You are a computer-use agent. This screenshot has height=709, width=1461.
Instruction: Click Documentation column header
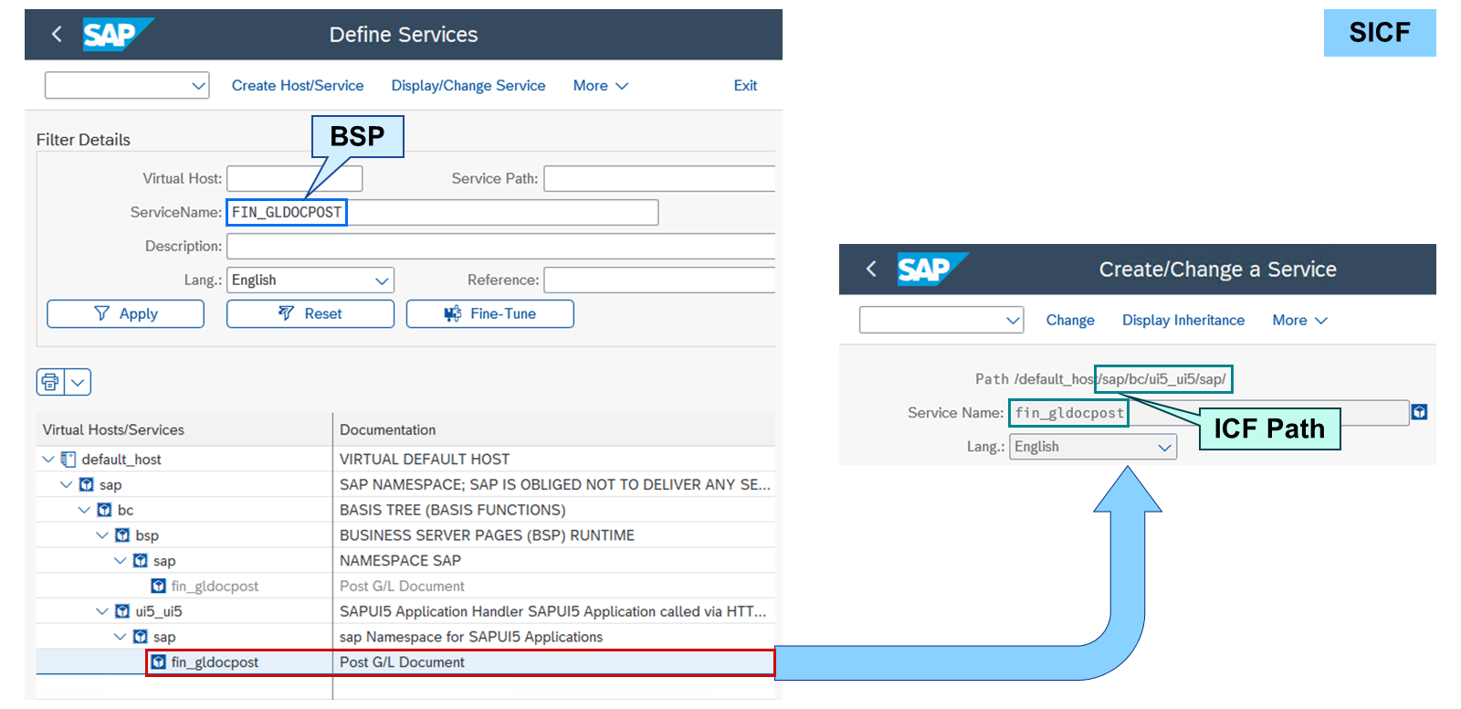pos(388,429)
